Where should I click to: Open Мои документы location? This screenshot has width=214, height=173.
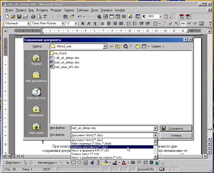[36, 77]
